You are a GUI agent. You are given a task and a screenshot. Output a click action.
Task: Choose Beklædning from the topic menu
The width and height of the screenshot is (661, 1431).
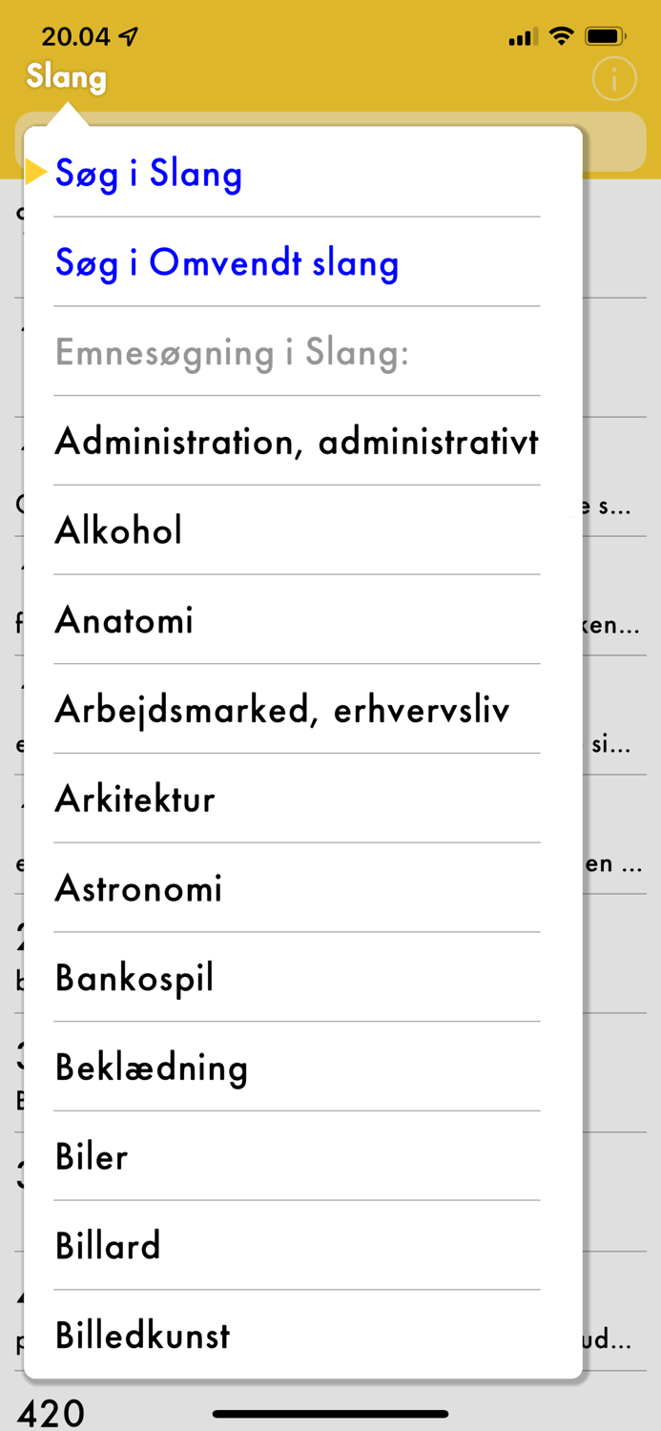pyautogui.click(x=151, y=1067)
